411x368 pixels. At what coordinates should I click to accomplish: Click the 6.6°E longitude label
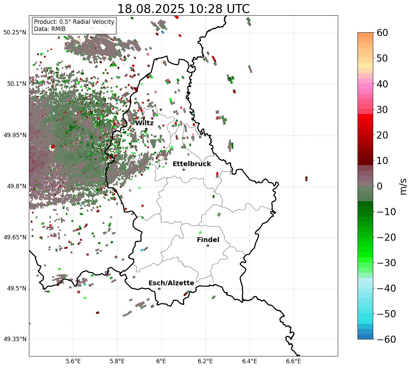294,361
